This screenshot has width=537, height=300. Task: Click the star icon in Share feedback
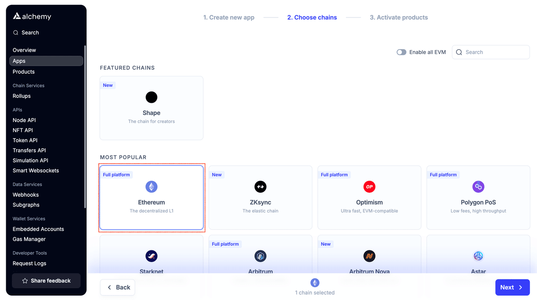(25, 281)
